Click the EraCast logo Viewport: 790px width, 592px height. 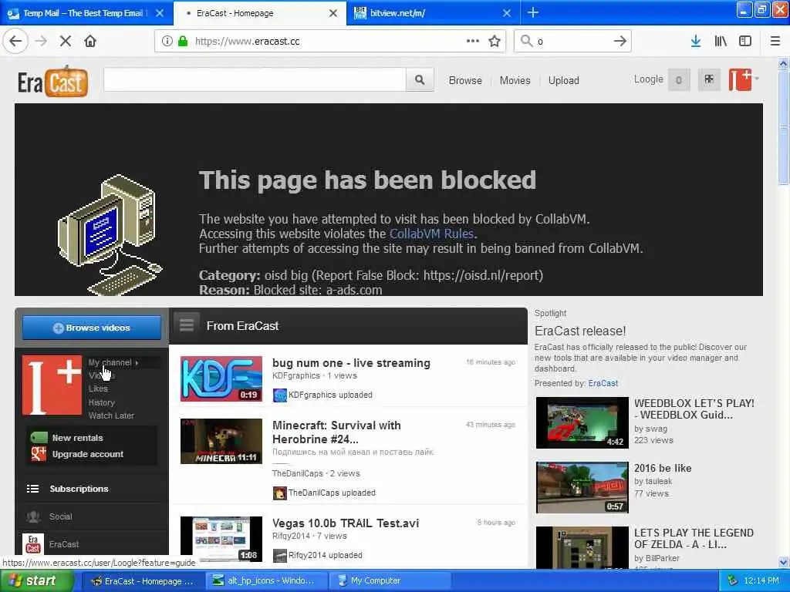pos(53,82)
